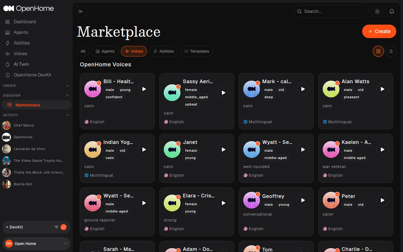Click the Geoffrey voice avatar
The image size is (403, 252).
coord(252,200)
